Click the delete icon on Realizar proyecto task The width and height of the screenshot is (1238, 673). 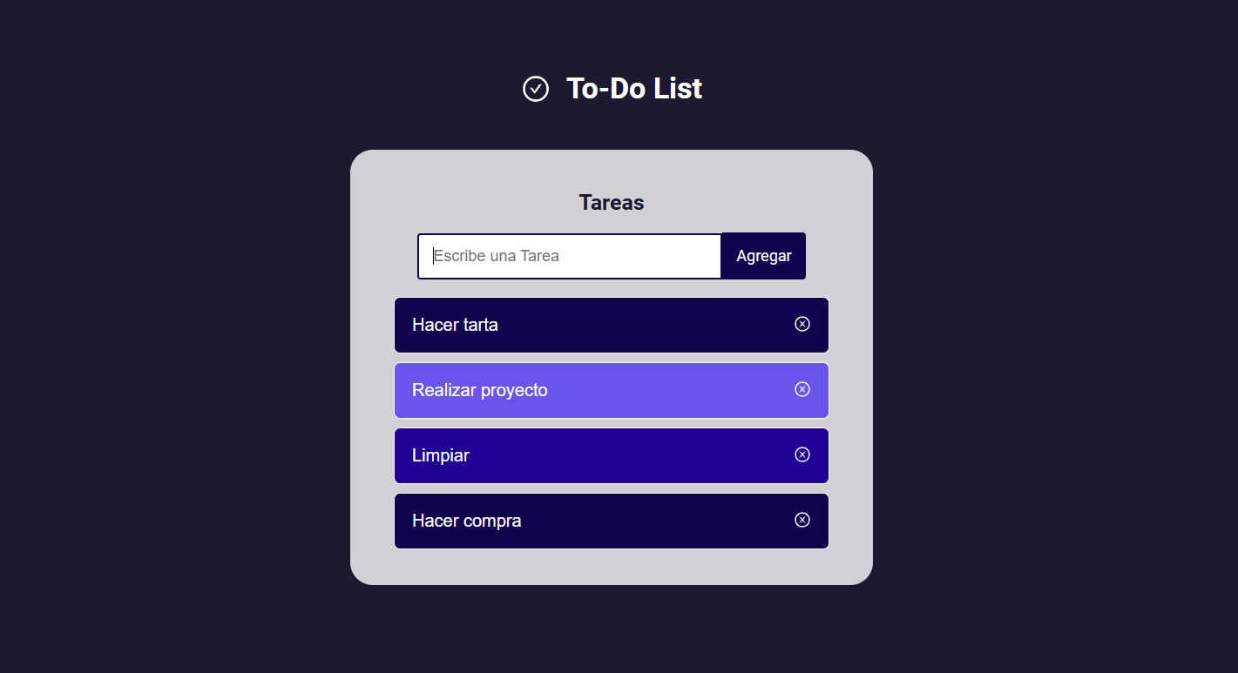pyautogui.click(x=802, y=389)
